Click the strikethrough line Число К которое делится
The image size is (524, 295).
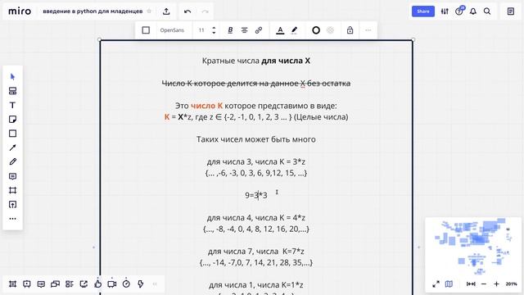point(256,84)
